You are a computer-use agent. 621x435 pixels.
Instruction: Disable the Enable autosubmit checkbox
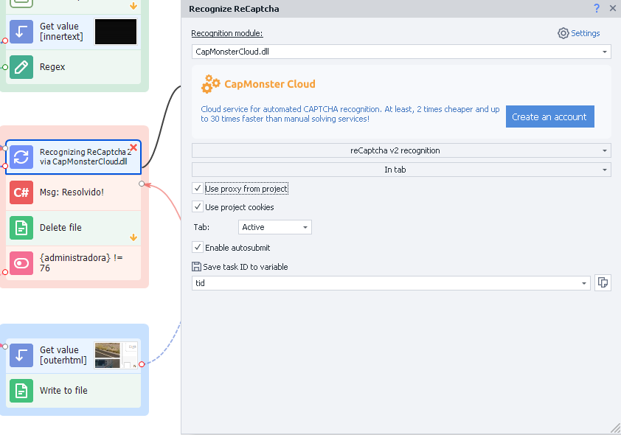[198, 248]
